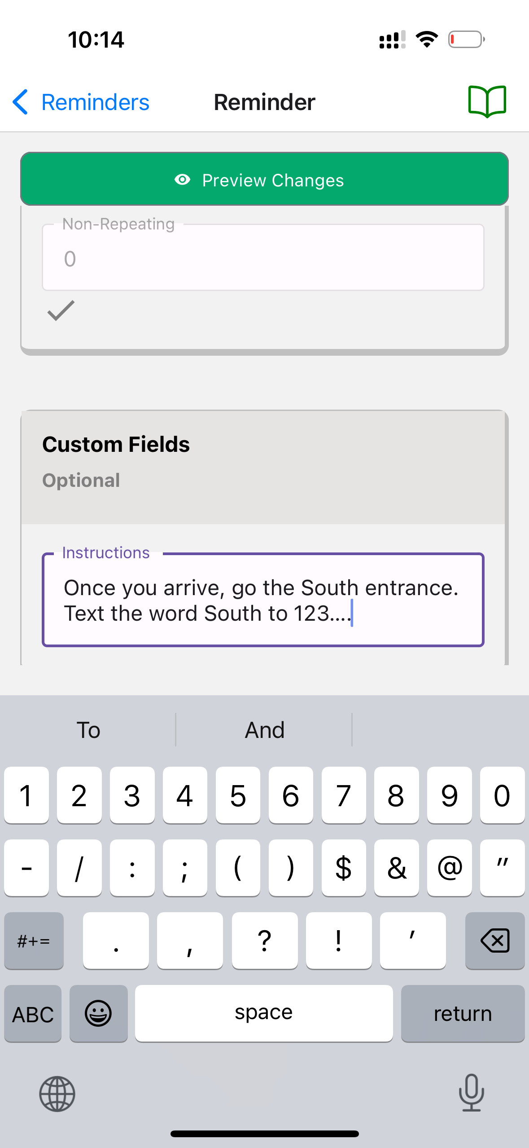The height and width of the screenshot is (1148, 529).
Task: Tap the checkmark under Non-Repeating field
Action: (61, 311)
